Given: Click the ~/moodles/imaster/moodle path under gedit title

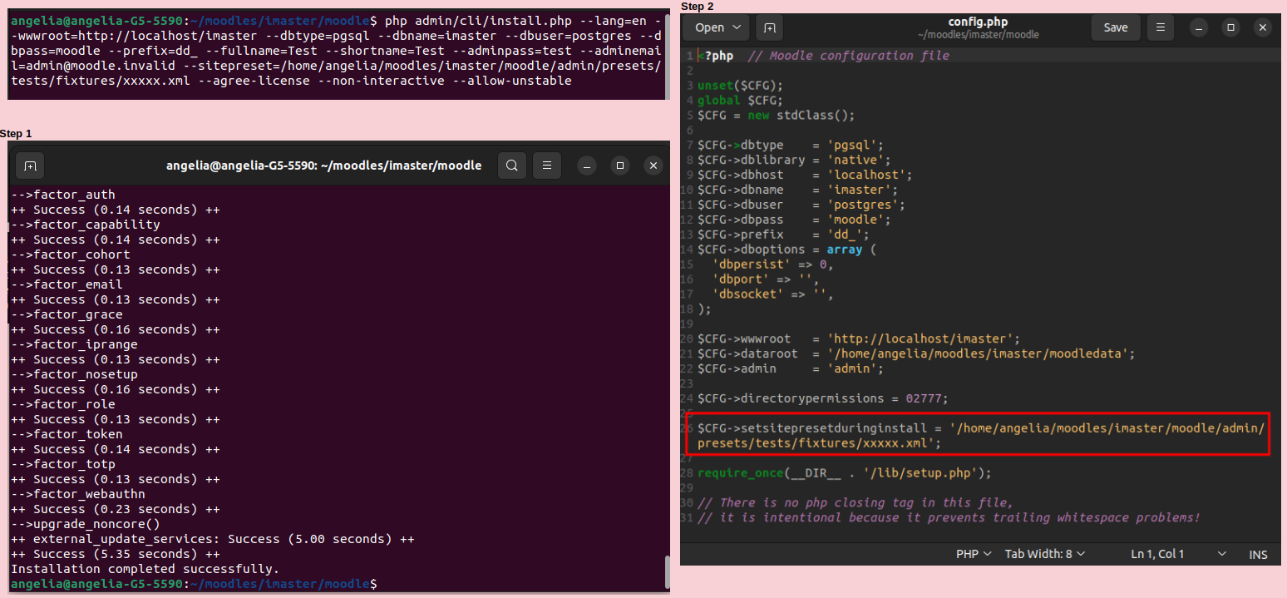Looking at the screenshot, I should point(978,35).
